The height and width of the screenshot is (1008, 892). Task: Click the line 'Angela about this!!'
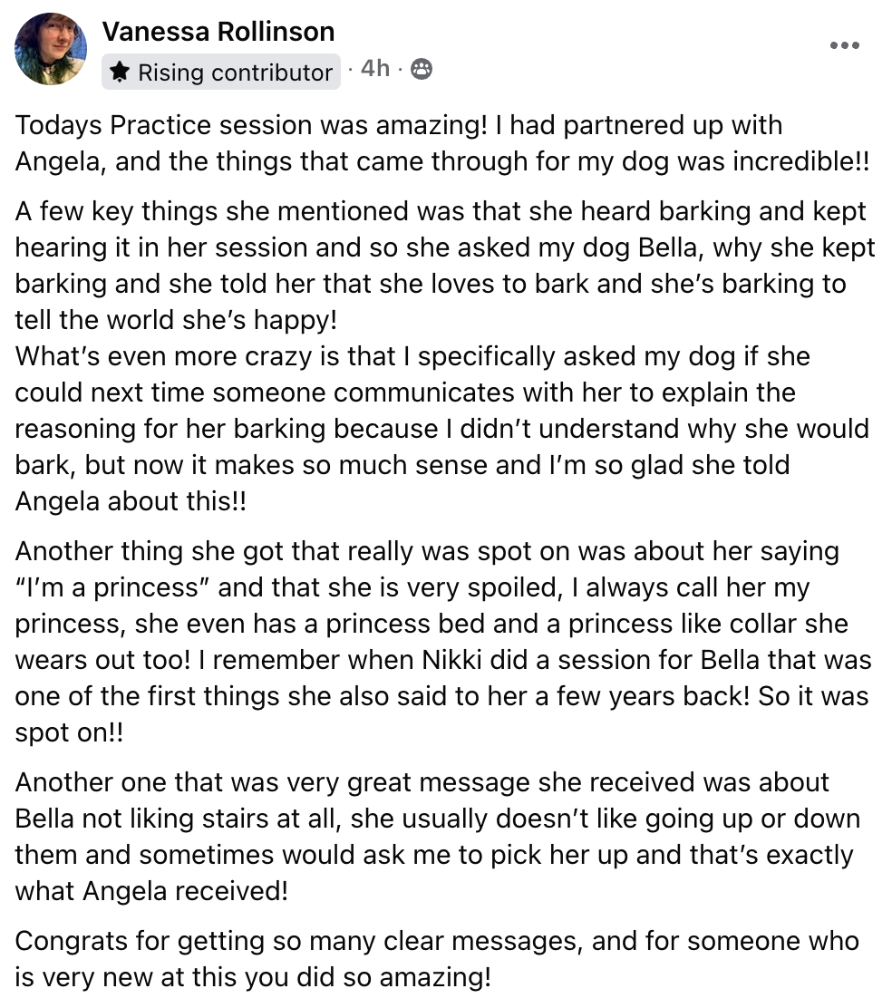(131, 501)
